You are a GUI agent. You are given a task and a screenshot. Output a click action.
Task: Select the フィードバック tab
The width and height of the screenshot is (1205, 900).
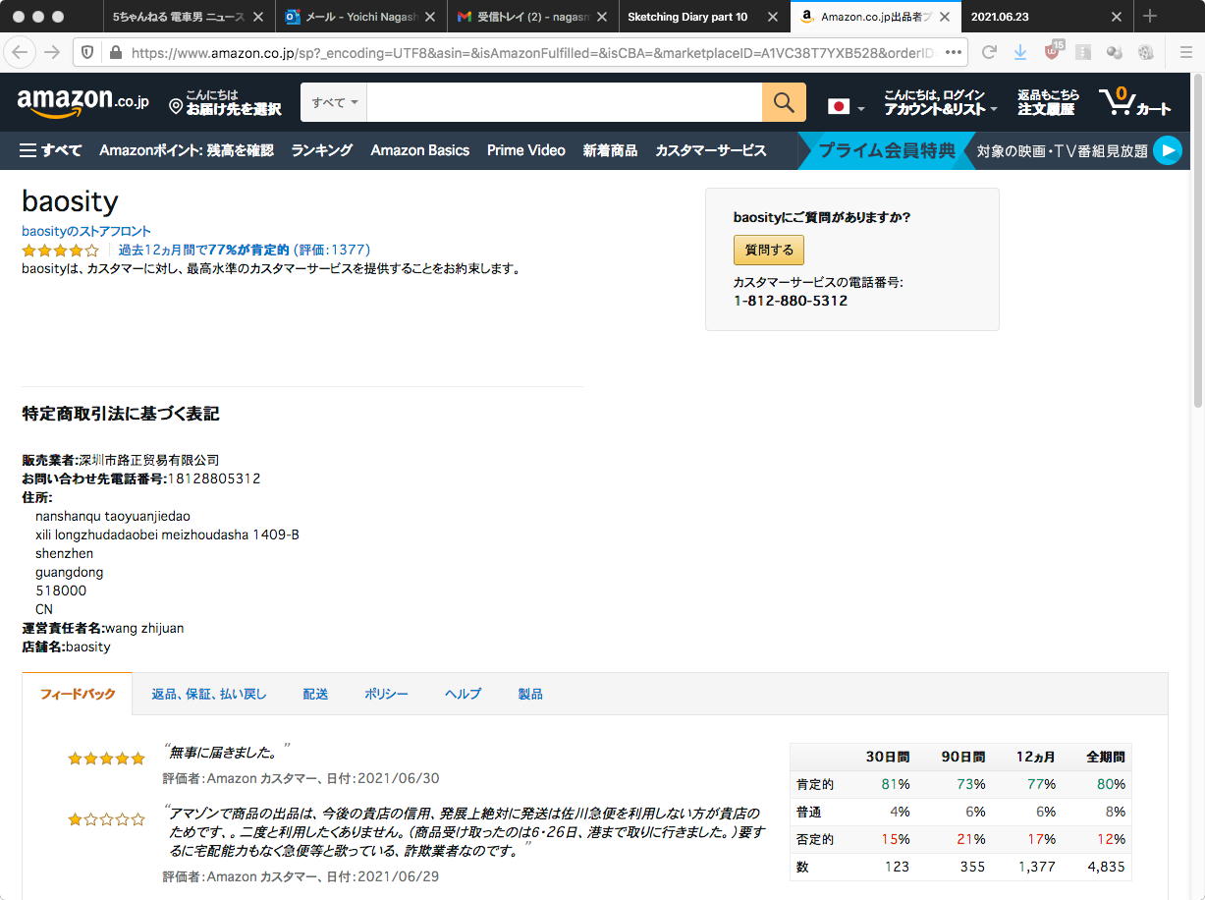[x=78, y=694]
